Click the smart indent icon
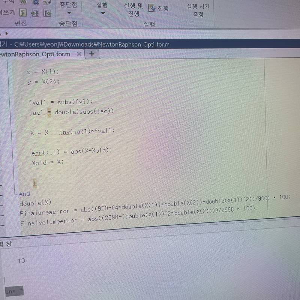Image resolution: width=300 pixels, height=300 pixels. click(x=23, y=13)
